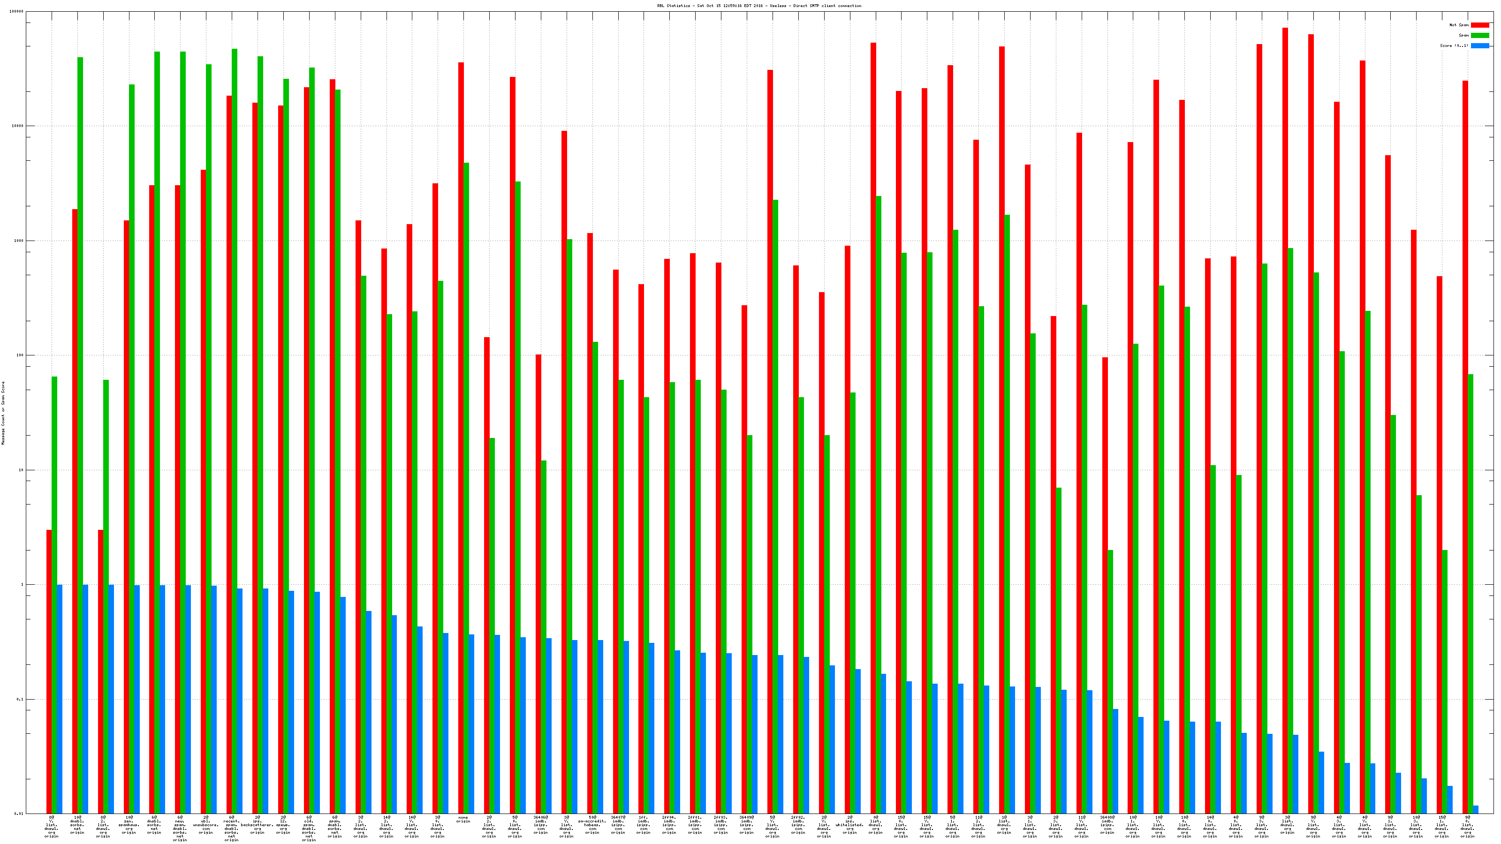Click the 'zen.spamhaus.org origin' x-axis label
Image resolution: width=1501 pixels, height=844 pixels.
click(x=129, y=825)
